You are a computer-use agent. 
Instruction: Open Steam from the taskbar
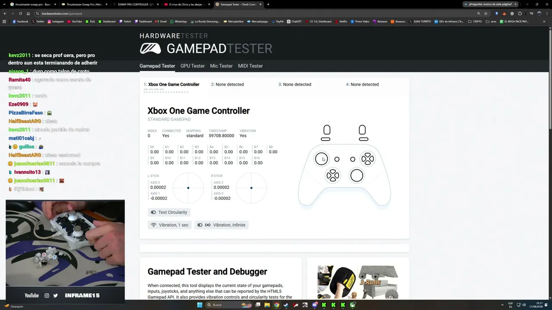286,305
